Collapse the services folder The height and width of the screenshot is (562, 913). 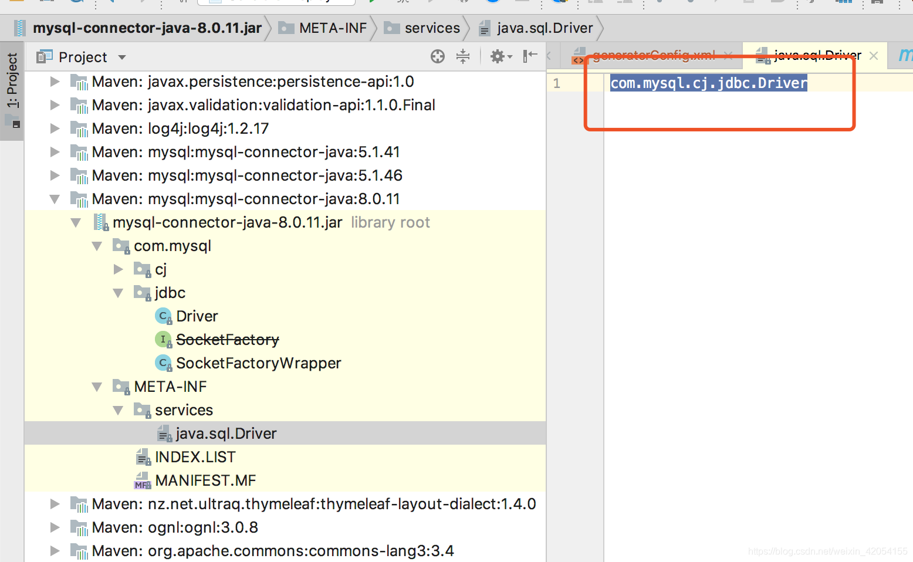tap(118, 410)
